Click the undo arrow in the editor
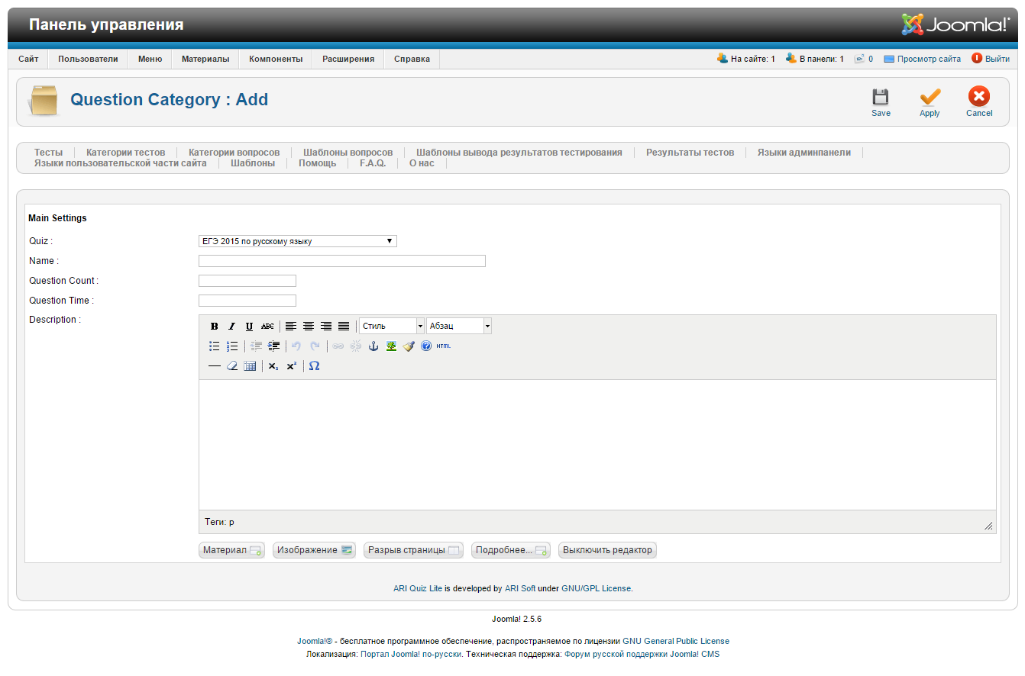The width and height of the screenshot is (1025, 676). pyautogui.click(x=296, y=346)
